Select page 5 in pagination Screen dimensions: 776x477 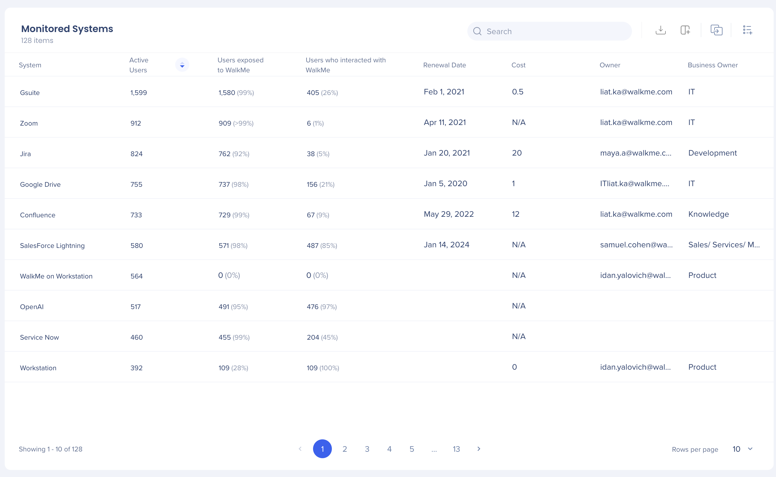[412, 449]
